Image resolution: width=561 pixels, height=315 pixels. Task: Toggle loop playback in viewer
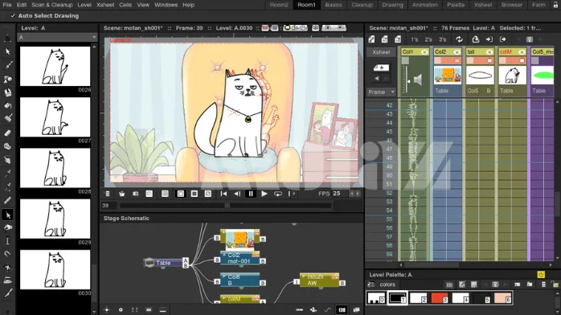pyautogui.click(x=277, y=194)
